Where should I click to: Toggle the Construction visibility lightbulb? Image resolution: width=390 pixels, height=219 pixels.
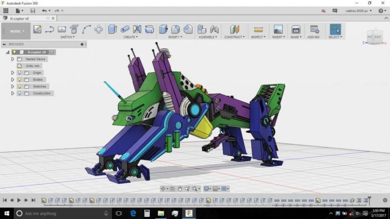click(x=19, y=93)
